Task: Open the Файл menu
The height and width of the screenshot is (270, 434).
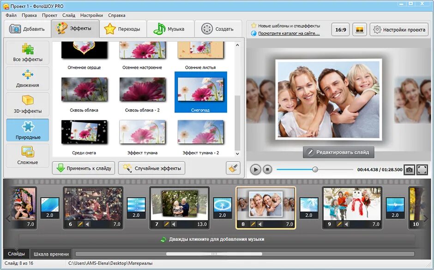Action: (x=11, y=15)
